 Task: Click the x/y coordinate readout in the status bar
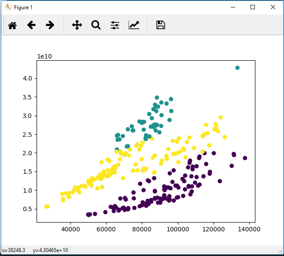[x=35, y=250]
